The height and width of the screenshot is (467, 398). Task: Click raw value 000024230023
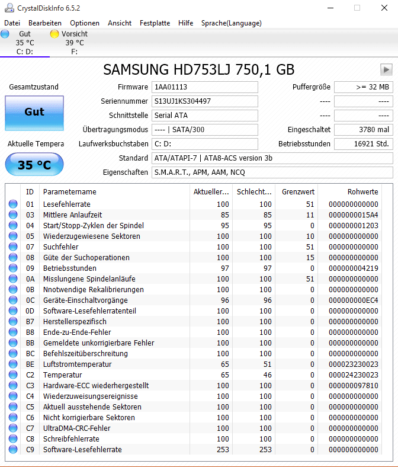[x=354, y=375]
